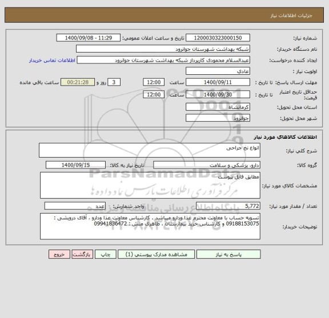Image resolution: width=329 pixels, height=318 pixels.
Task: Click label شهر محل تحویل
Action: 298,119
